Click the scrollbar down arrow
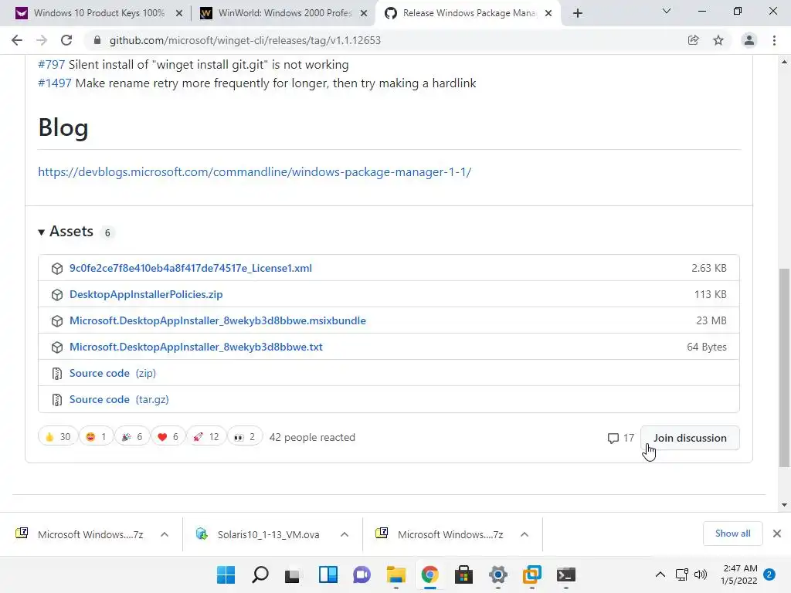 [x=784, y=505]
